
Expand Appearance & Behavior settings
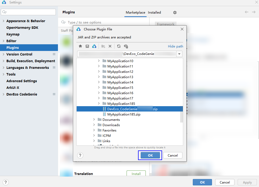pos(3,21)
